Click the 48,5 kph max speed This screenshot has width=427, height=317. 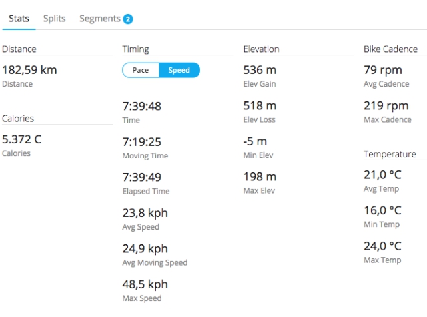[x=145, y=284]
